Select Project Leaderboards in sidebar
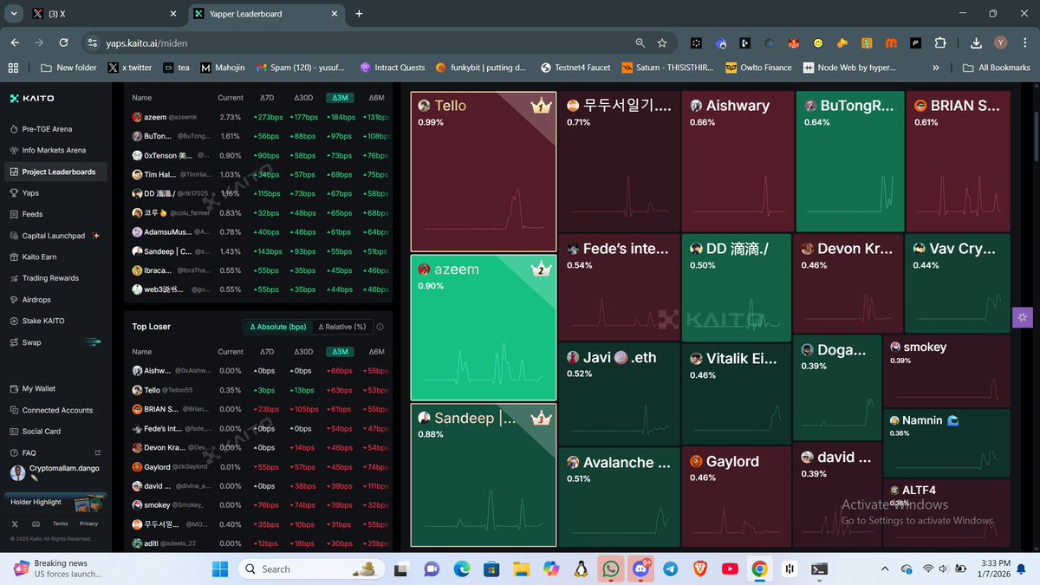1040x585 pixels. (x=55, y=172)
